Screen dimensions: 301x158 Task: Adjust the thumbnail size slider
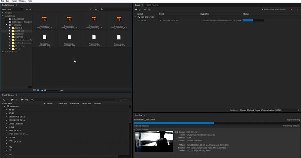click(52, 90)
